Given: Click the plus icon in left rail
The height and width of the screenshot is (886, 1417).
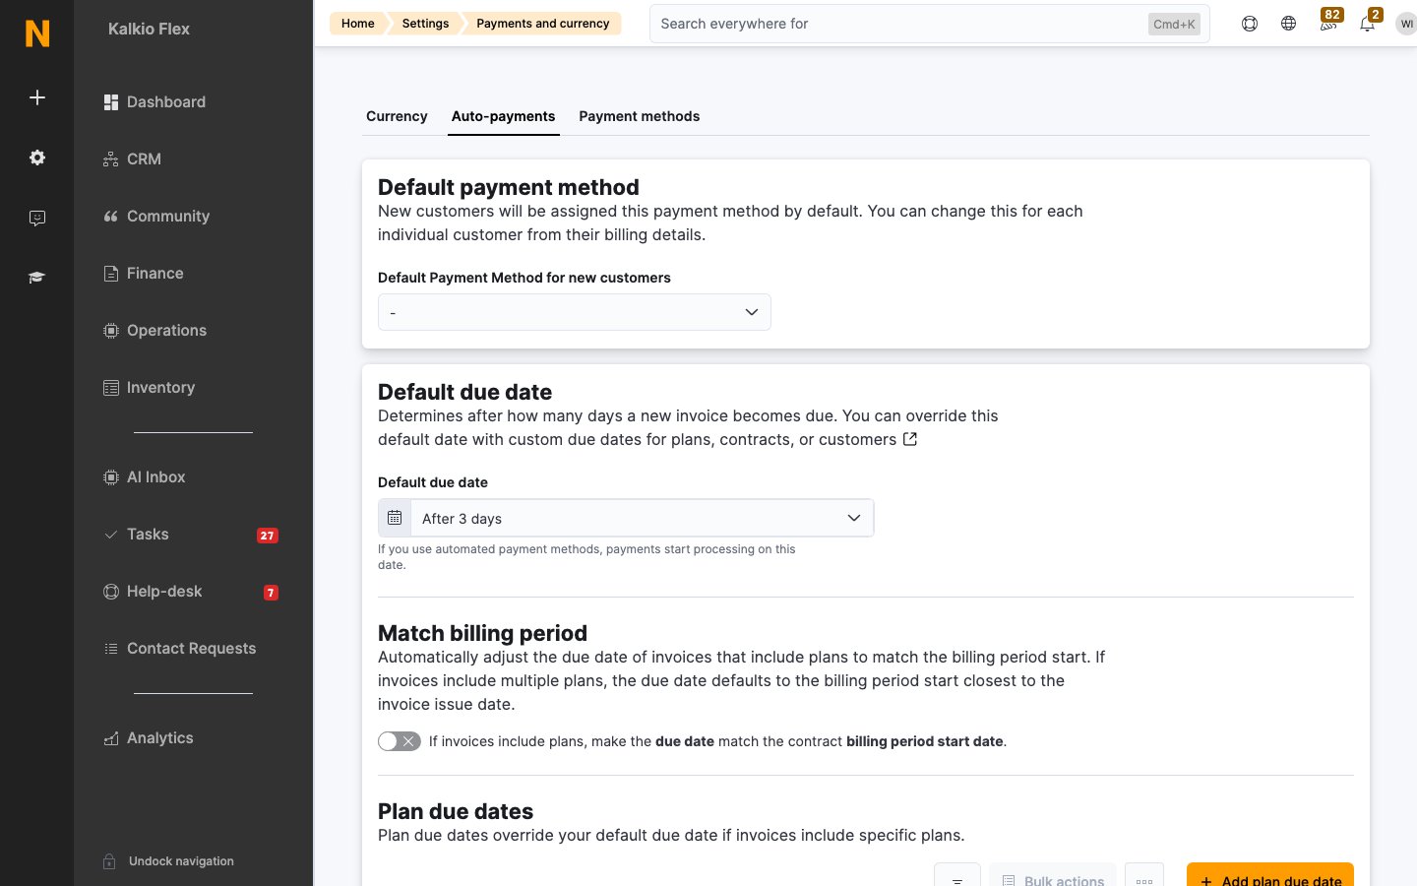Looking at the screenshot, I should 37,97.
